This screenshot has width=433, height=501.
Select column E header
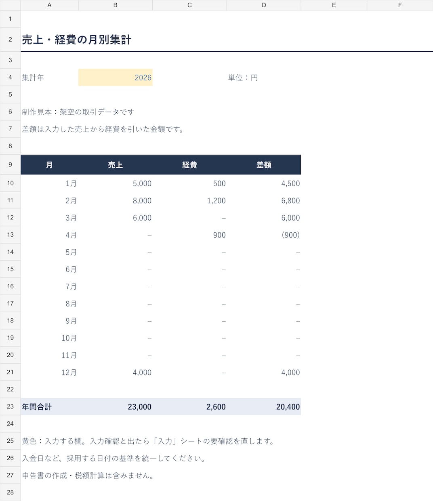pyautogui.click(x=334, y=5)
